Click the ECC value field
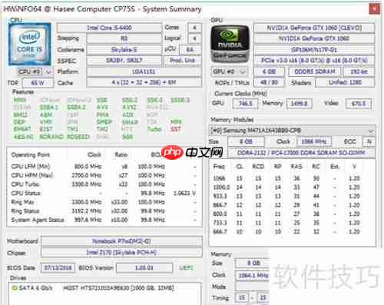Image resolution: width=384 pixels, height=305 pixels. (369, 141)
